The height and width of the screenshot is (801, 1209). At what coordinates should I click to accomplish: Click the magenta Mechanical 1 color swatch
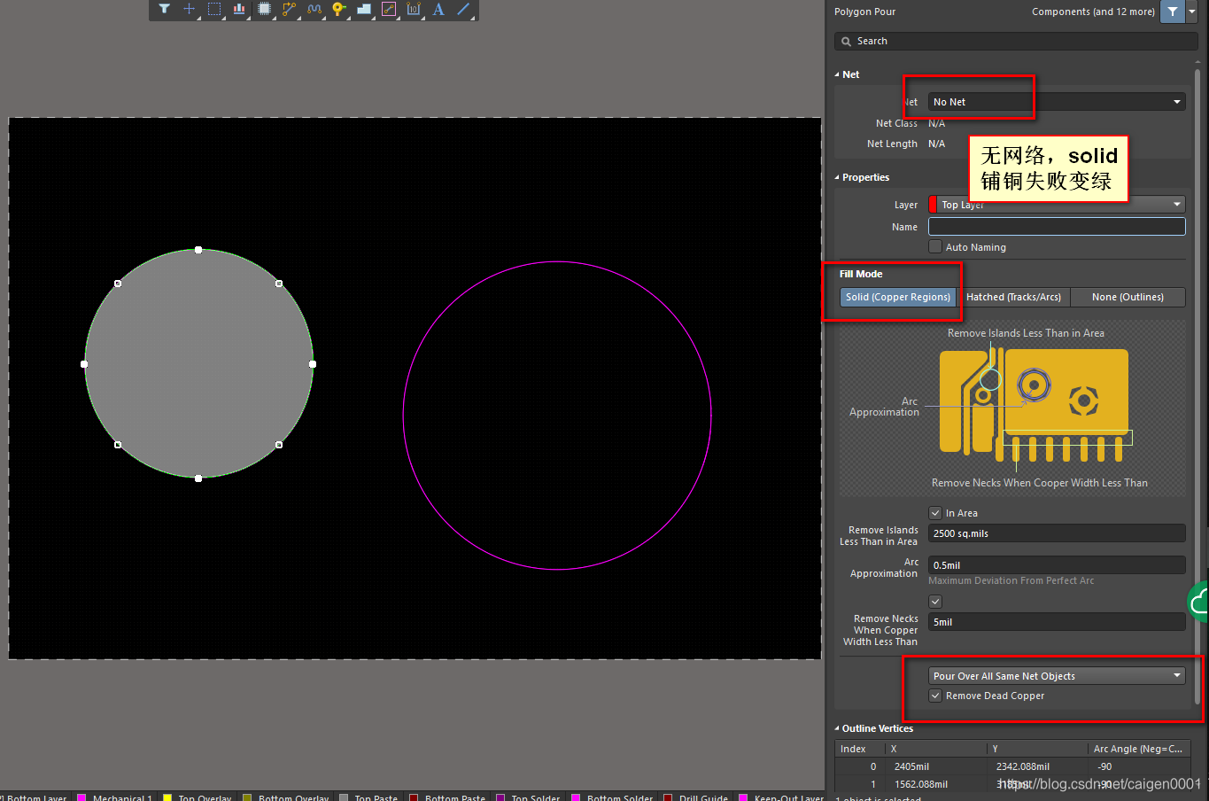81,797
